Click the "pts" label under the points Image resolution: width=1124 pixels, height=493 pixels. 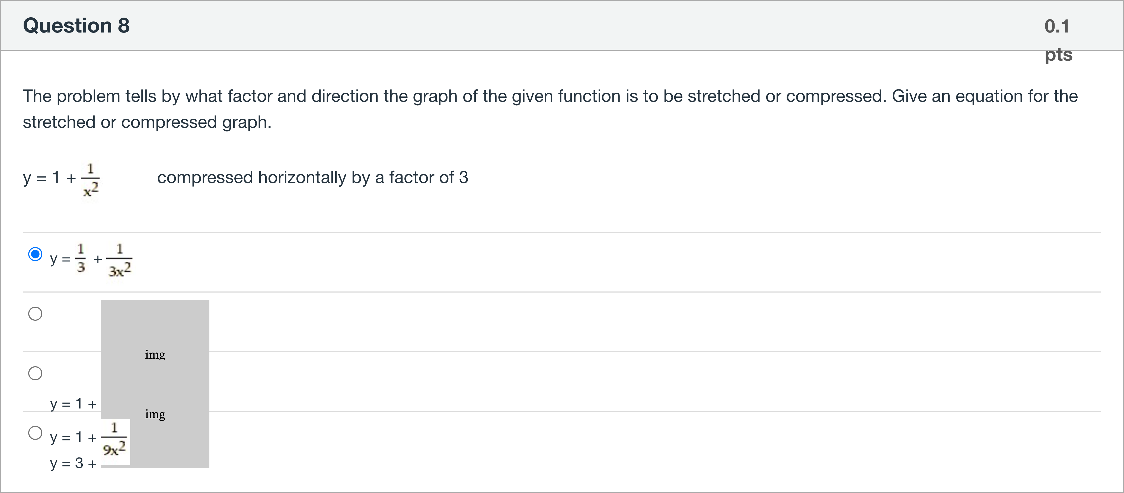click(x=1058, y=54)
